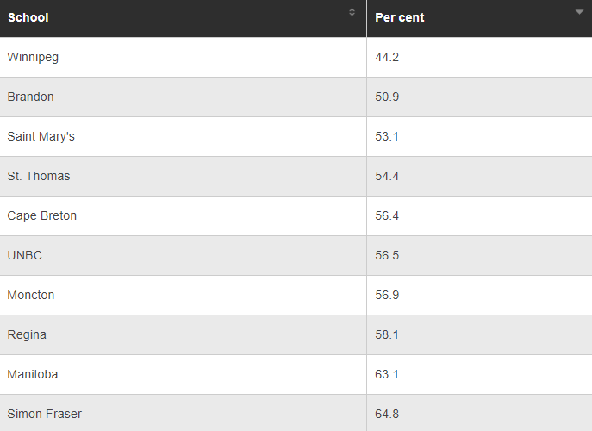Image resolution: width=592 pixels, height=431 pixels.
Task: Select the Regina school cell
Action: pyautogui.click(x=27, y=334)
